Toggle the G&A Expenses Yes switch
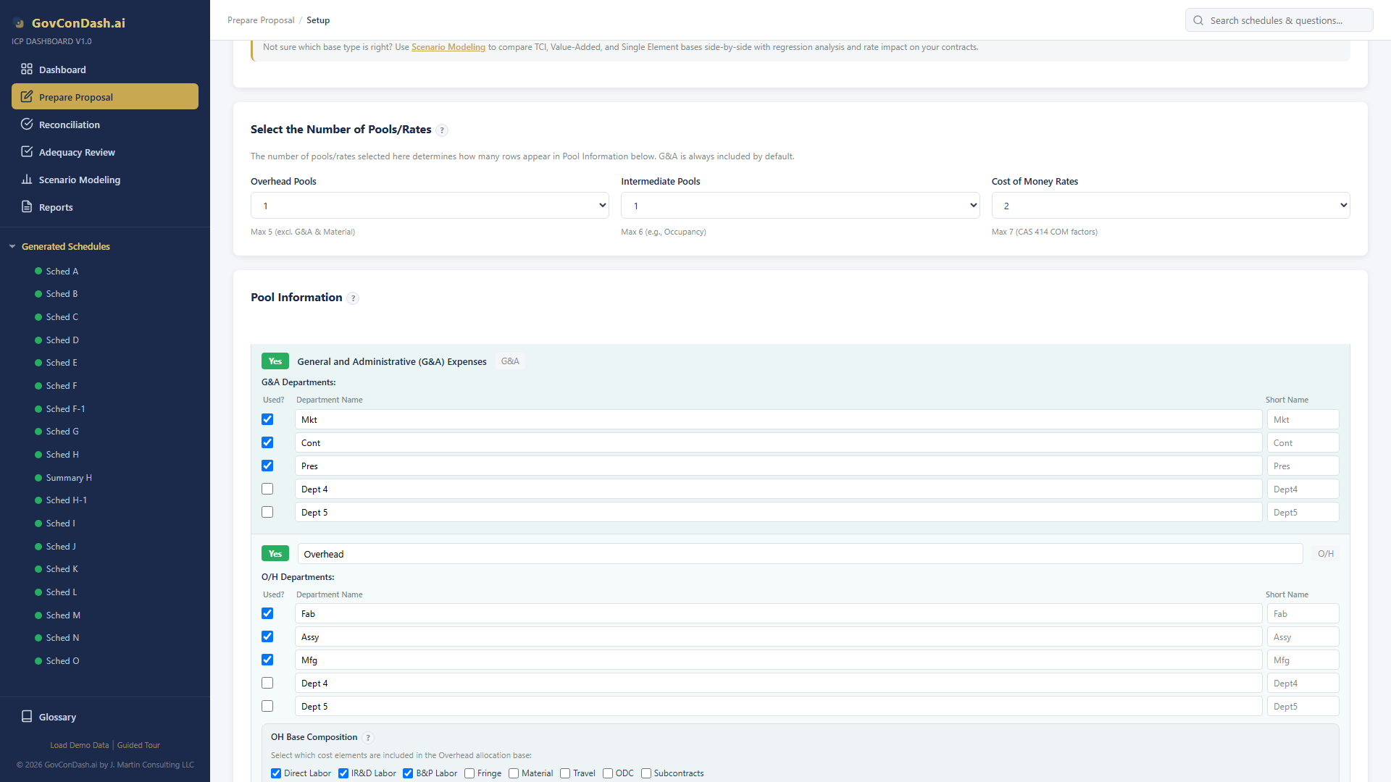1391x782 pixels. click(x=275, y=361)
